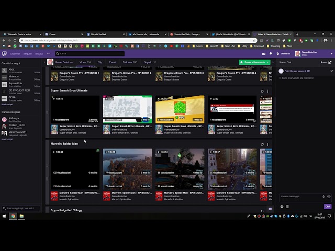Open File Explorer from the taskbar

click(x=21, y=216)
